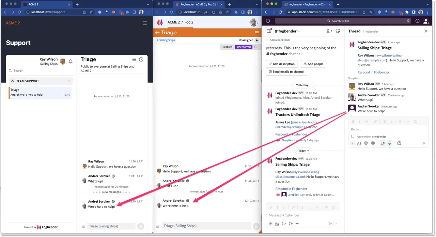Image resolution: width=436 pixels, height=237 pixels.
Task: Open agent avatar menu in Fogbender window
Action: pos(253,22)
